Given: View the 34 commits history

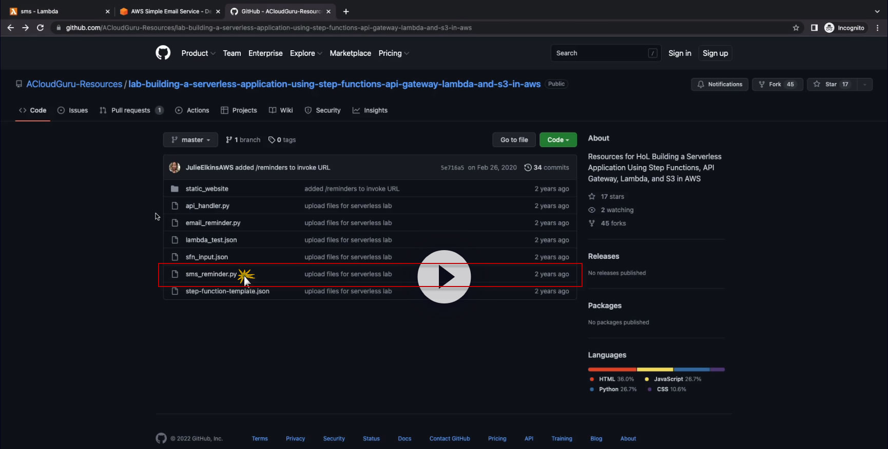Looking at the screenshot, I should [x=546, y=168].
